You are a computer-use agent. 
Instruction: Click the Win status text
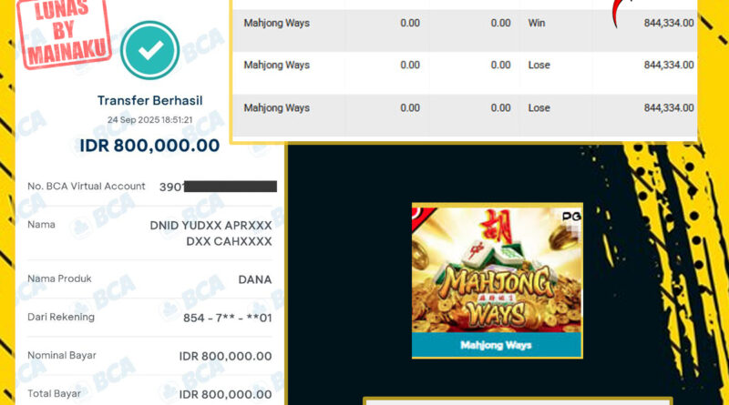[x=537, y=23]
